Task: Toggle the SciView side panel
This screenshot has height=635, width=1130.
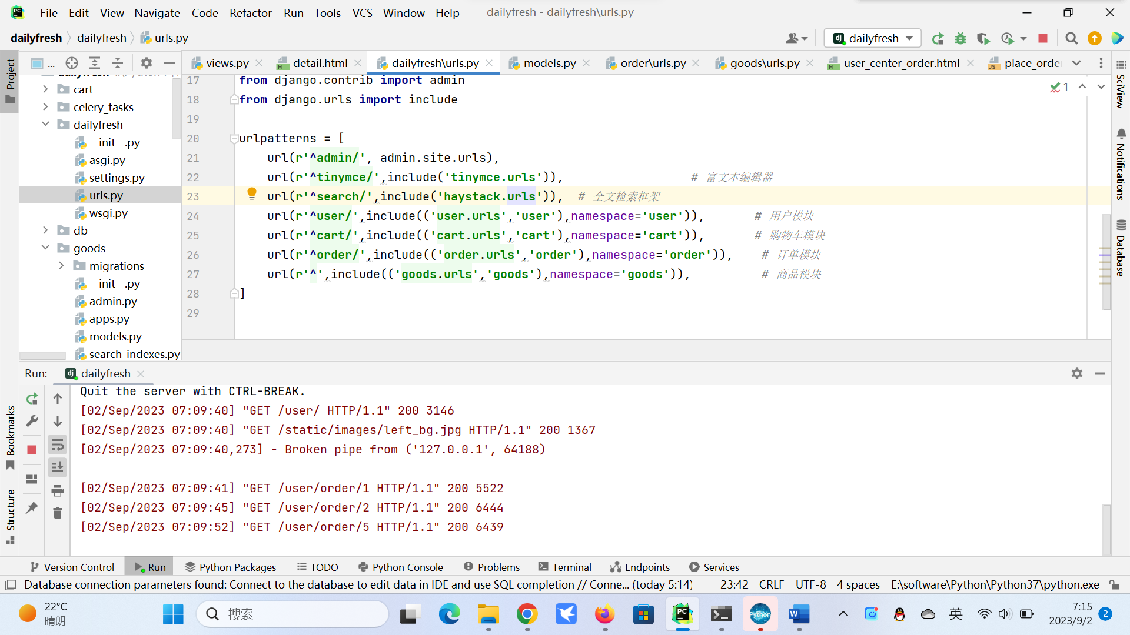Action: pos(1121,84)
